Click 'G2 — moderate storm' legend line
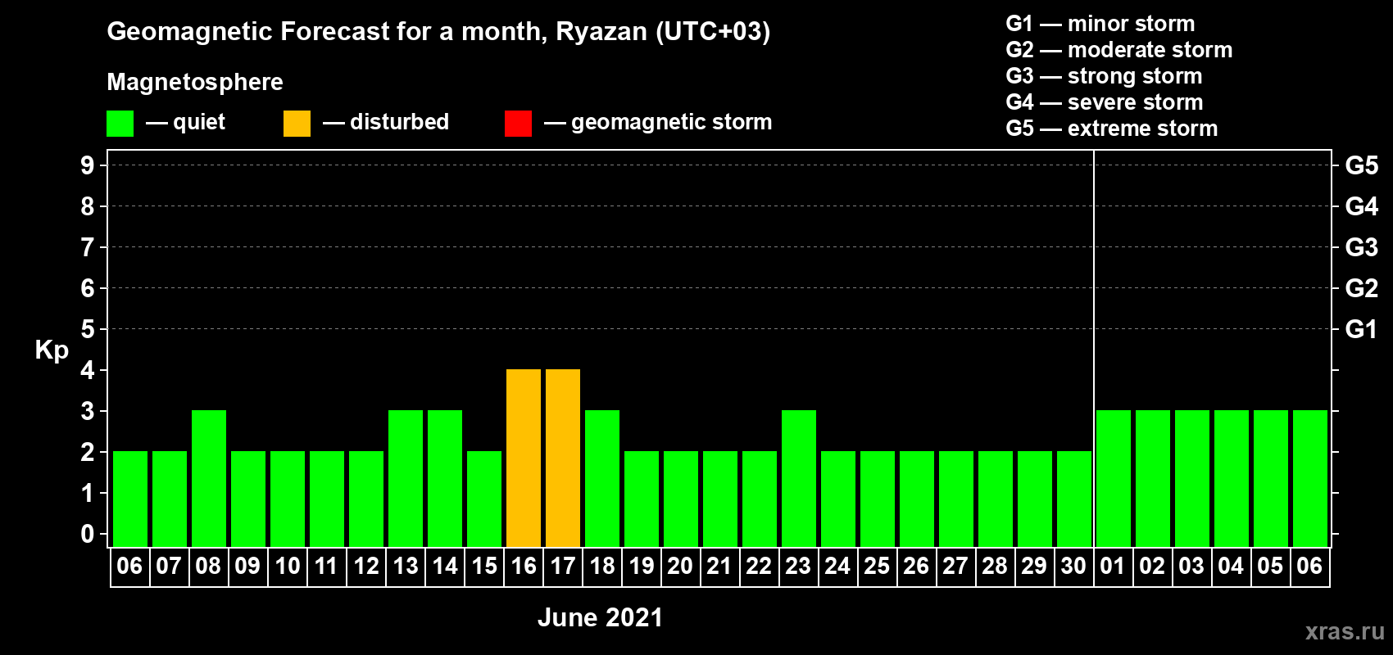 [1119, 50]
